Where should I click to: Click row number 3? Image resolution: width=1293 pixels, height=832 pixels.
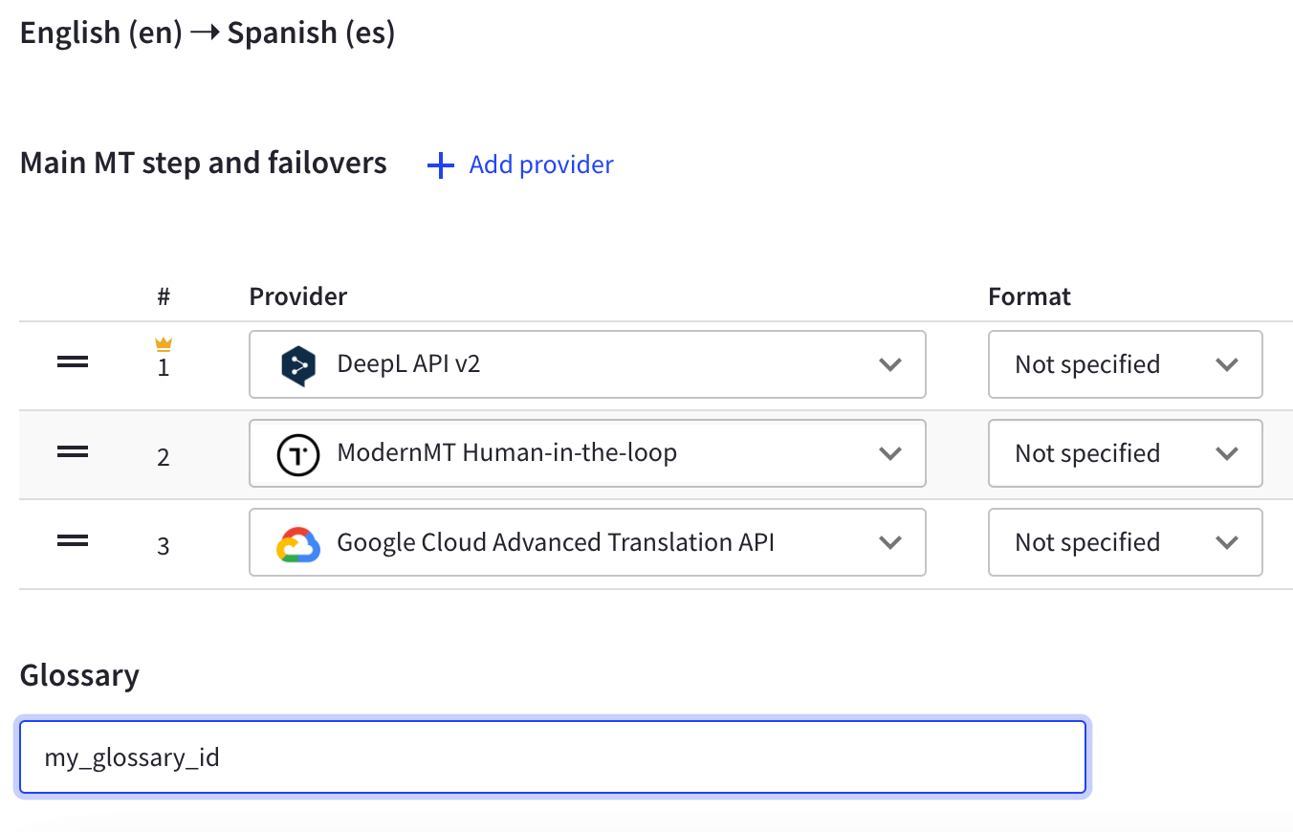[164, 546]
